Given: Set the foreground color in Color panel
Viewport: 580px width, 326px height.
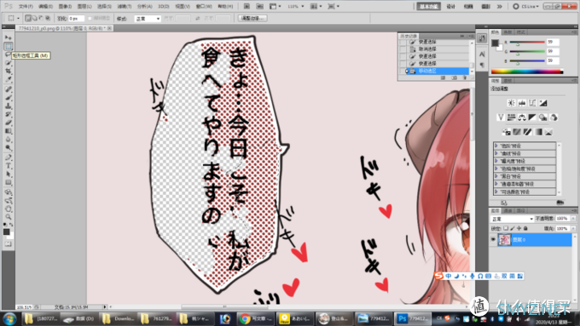Looking at the screenshot, I should point(495,43).
